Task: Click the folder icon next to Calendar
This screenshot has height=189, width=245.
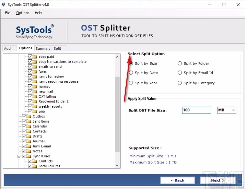Action: pyautogui.click(x=28, y=126)
